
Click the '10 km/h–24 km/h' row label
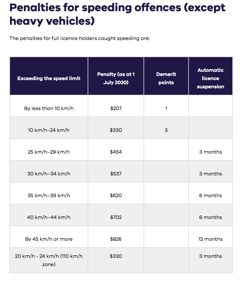click(x=49, y=130)
